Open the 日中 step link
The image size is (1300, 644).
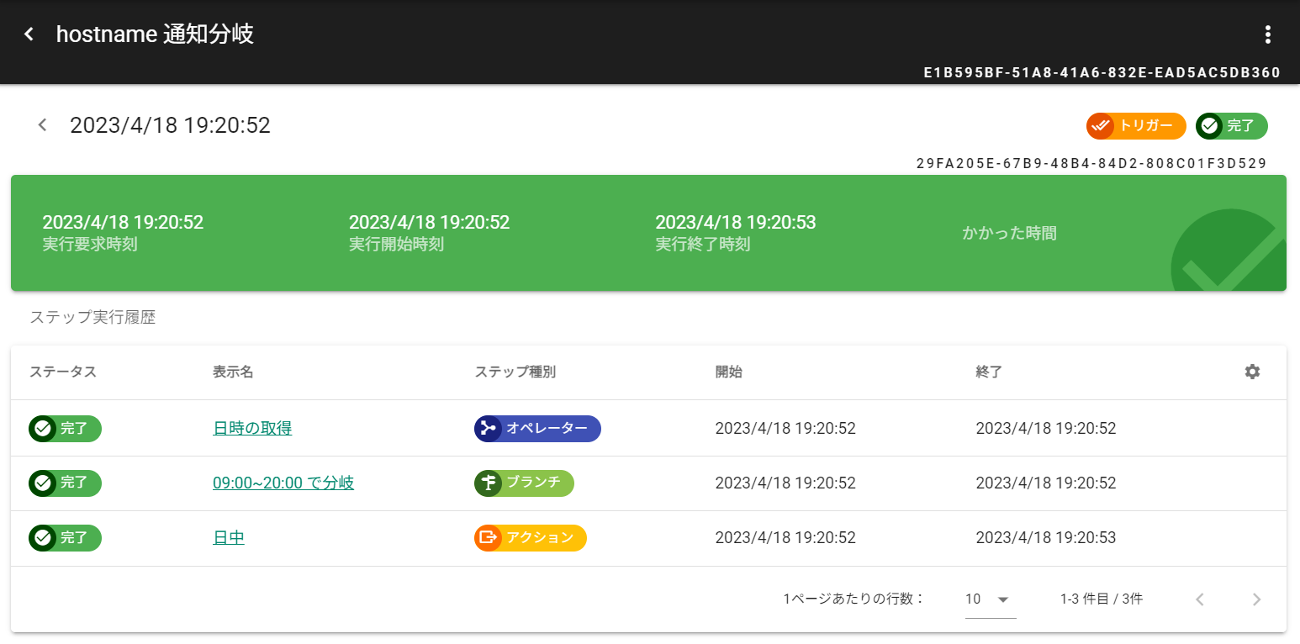(229, 538)
